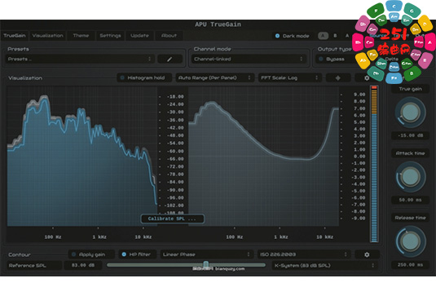Click the APU TrueGain title text
This screenshot has height=296, width=436.
(x=218, y=24)
